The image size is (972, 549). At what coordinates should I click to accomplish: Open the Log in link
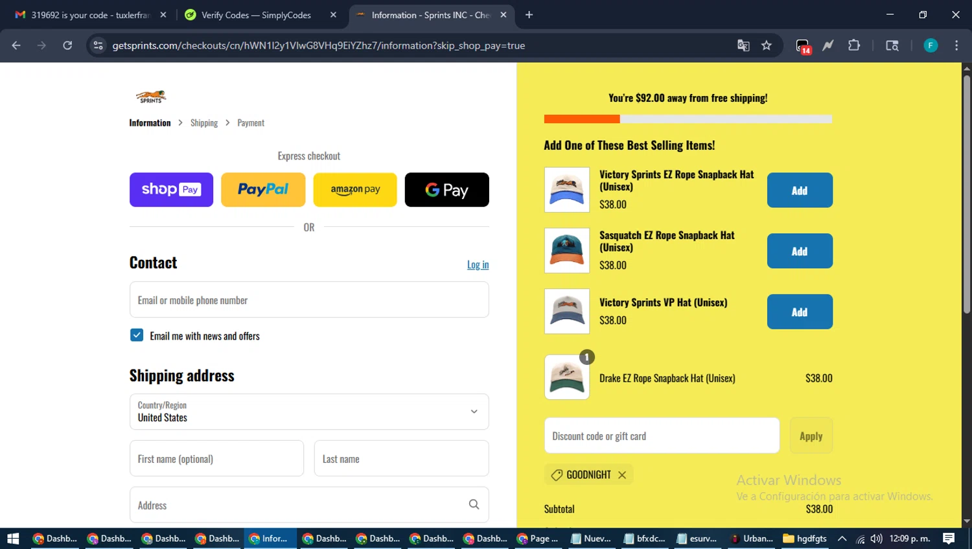[x=478, y=264]
